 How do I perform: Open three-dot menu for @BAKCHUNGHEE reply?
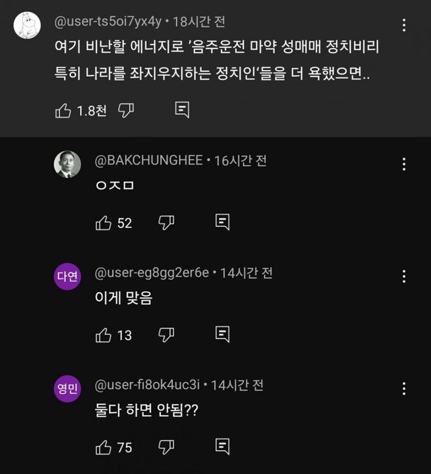click(x=404, y=164)
